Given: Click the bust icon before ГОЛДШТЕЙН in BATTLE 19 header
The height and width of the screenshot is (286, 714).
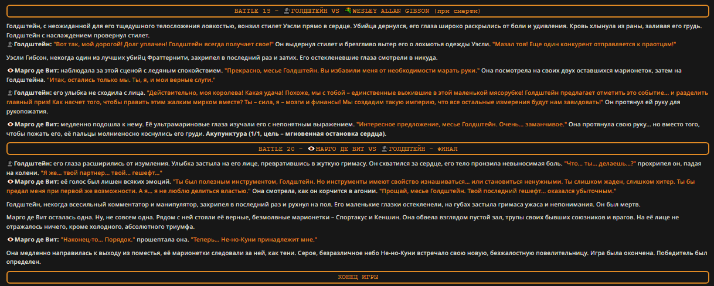Looking at the screenshot, I should [287, 11].
